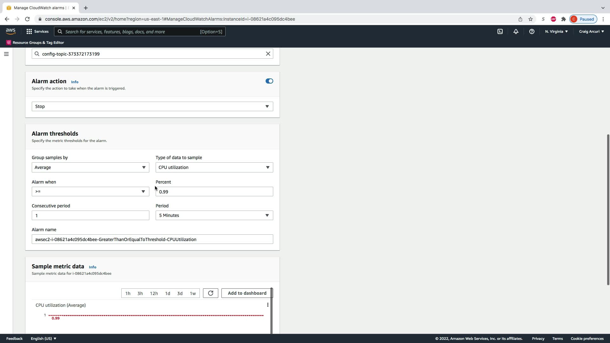Refresh the sample metric graph
The image size is (610, 343).
210,293
